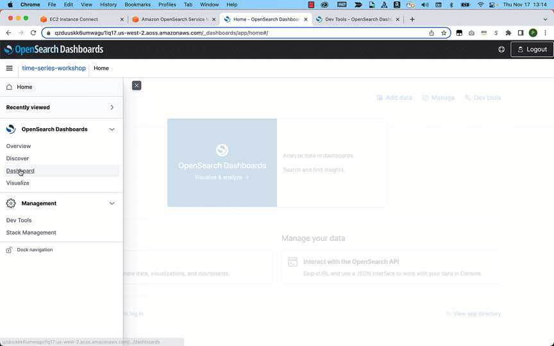
Task: Open the help icon in the header
Action: pos(501,49)
